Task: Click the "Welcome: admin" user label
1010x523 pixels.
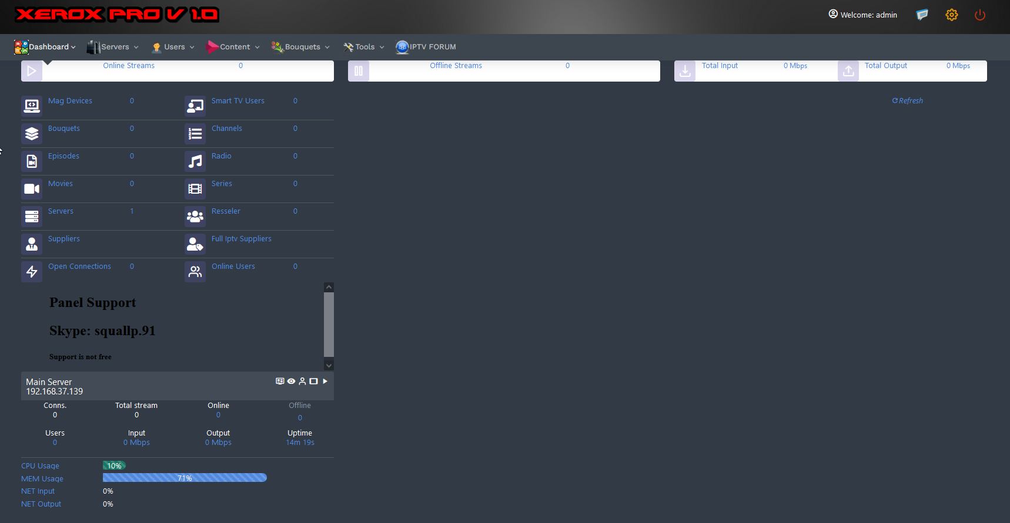Action: tap(863, 15)
